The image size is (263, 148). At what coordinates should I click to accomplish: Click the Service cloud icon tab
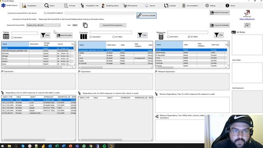[x=147, y=6]
